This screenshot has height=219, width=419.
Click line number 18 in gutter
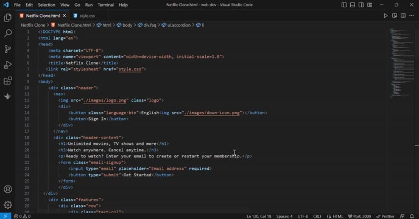coord(27,137)
